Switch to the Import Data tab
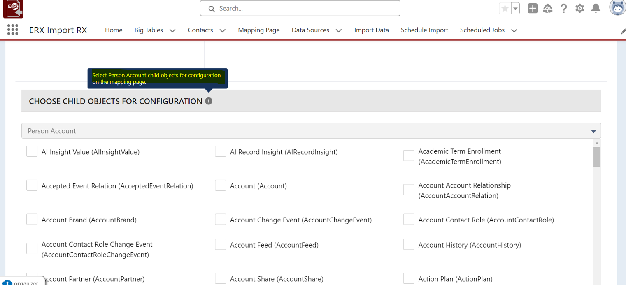 371,30
